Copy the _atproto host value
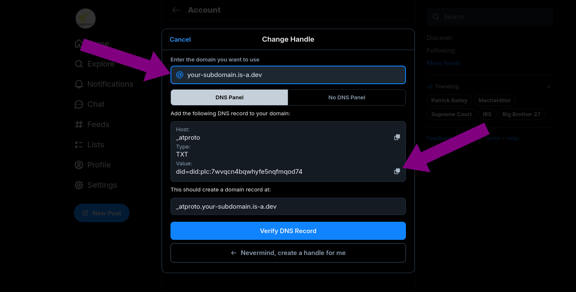Image resolution: width=576 pixels, height=292 pixels. pos(397,137)
